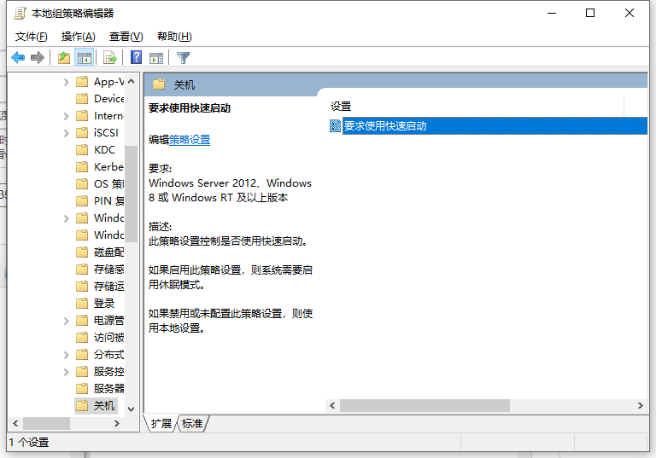Open the 查看(V) menu
Image resolution: width=656 pixels, height=458 pixels.
pyautogui.click(x=126, y=37)
